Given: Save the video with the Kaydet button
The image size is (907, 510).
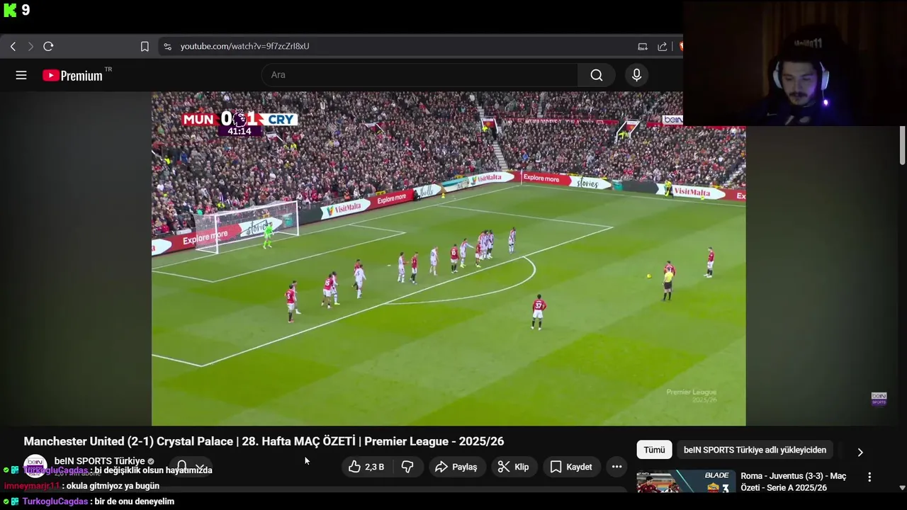Looking at the screenshot, I should coord(571,467).
